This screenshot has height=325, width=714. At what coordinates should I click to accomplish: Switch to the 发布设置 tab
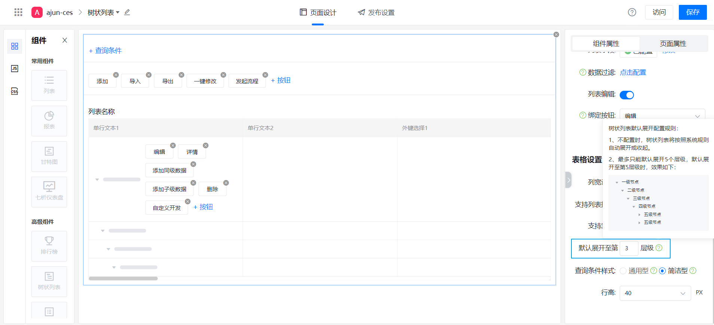click(376, 13)
